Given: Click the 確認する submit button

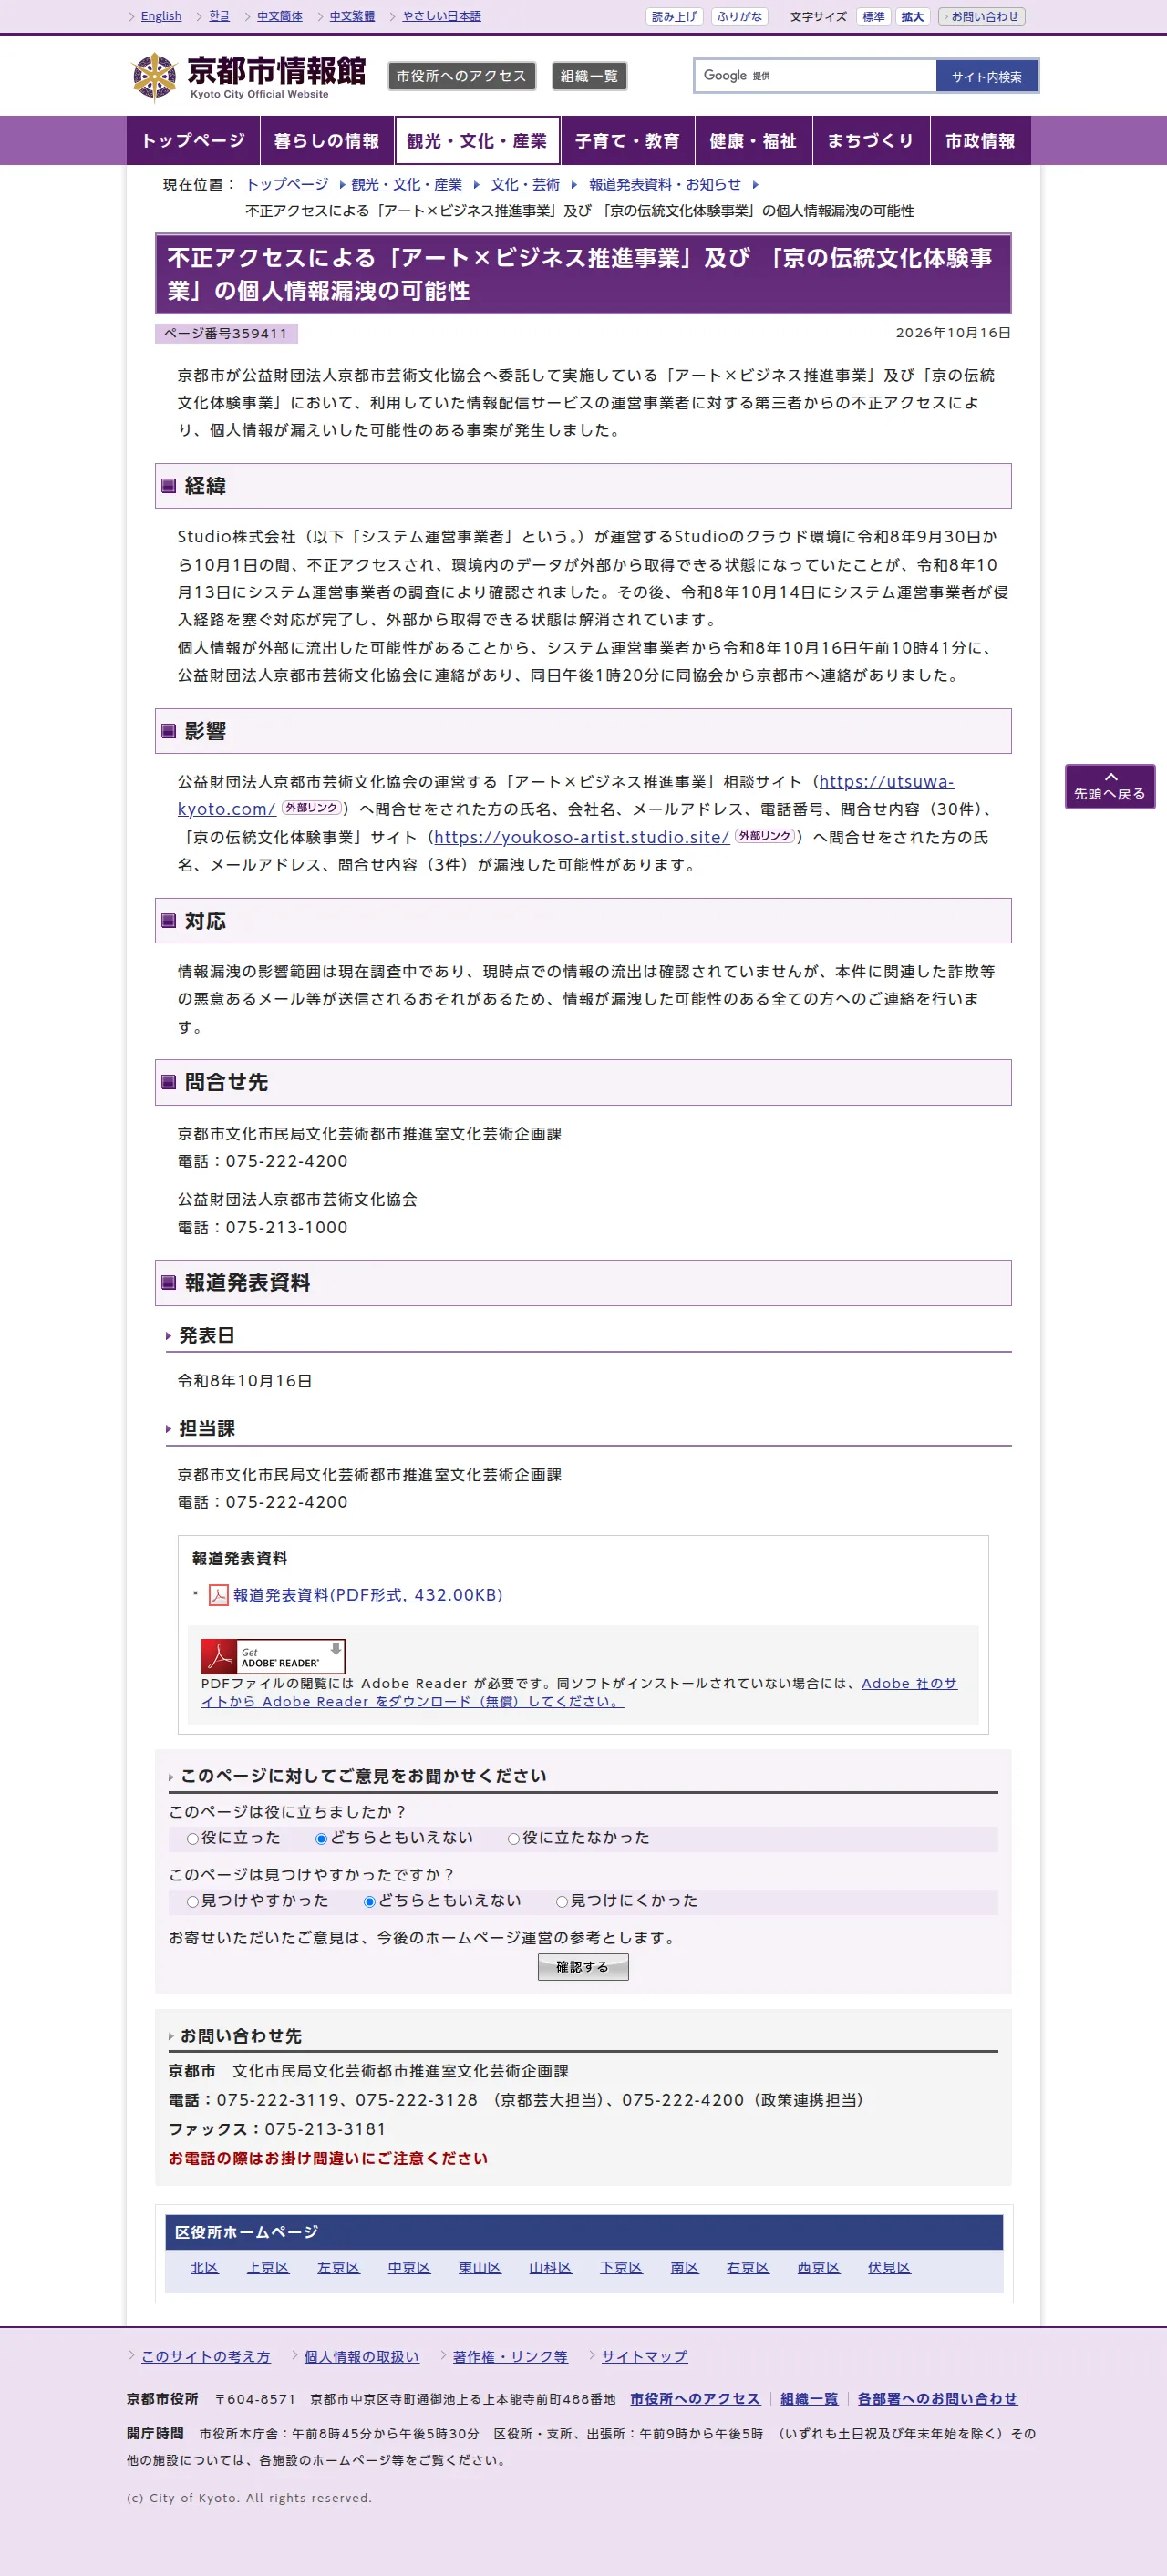Looking at the screenshot, I should click(x=583, y=1967).
